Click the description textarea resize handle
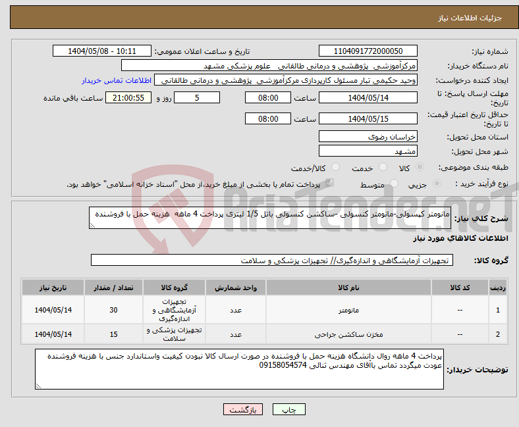 92,226
